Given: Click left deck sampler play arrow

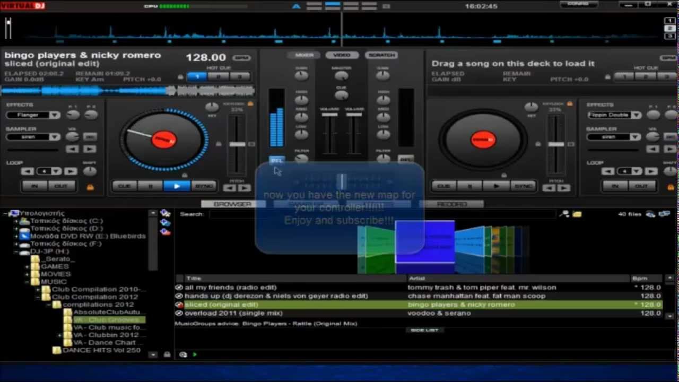Looking at the screenshot, I should pos(90,149).
